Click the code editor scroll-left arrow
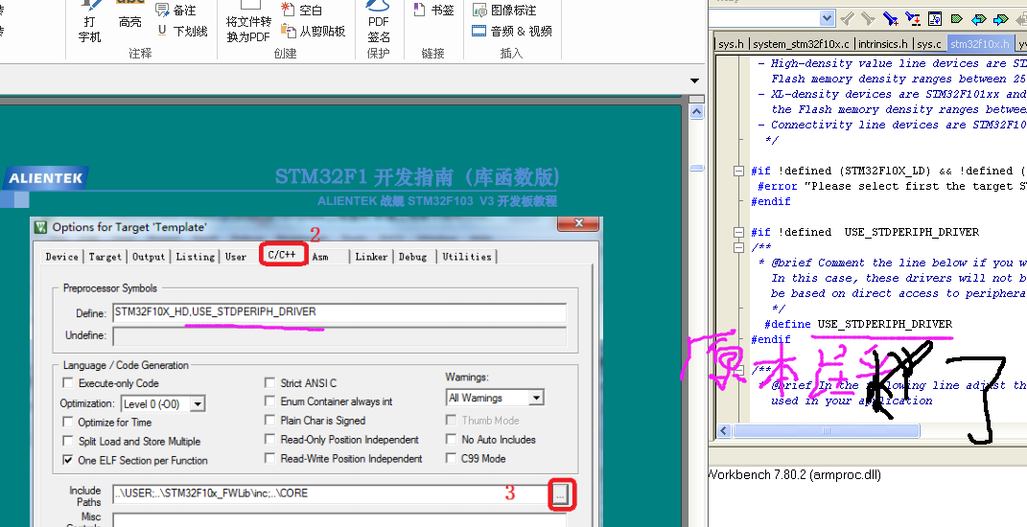The image size is (1027, 527). click(724, 430)
